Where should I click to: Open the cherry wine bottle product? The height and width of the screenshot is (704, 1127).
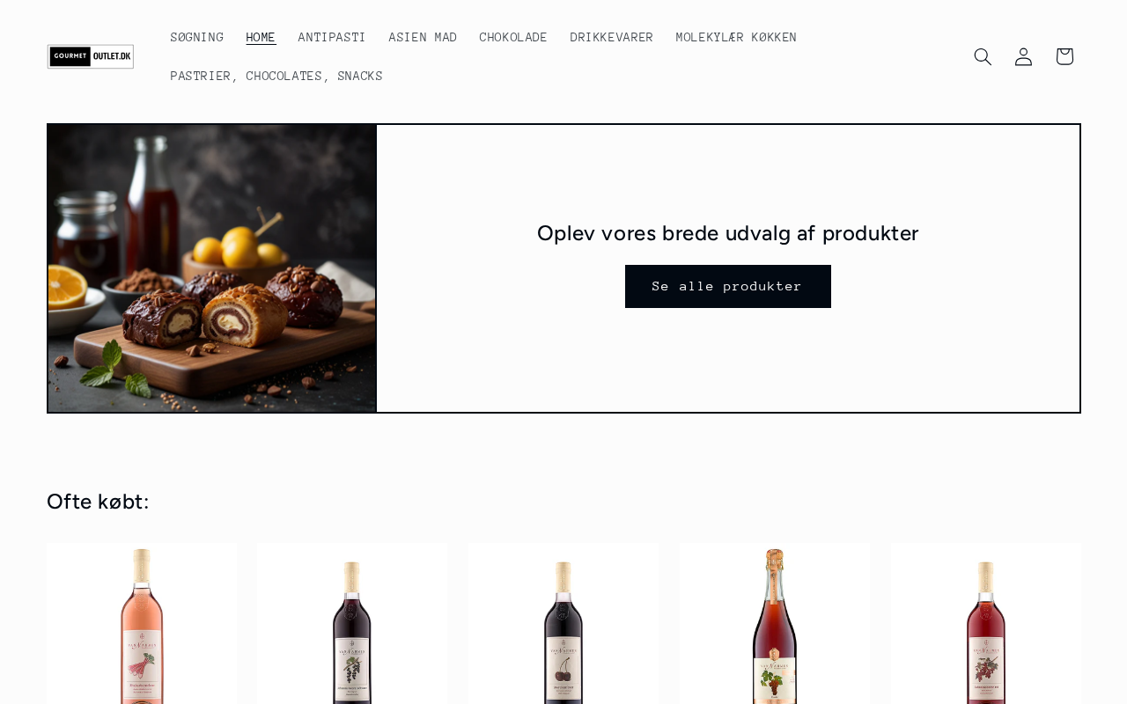563,624
